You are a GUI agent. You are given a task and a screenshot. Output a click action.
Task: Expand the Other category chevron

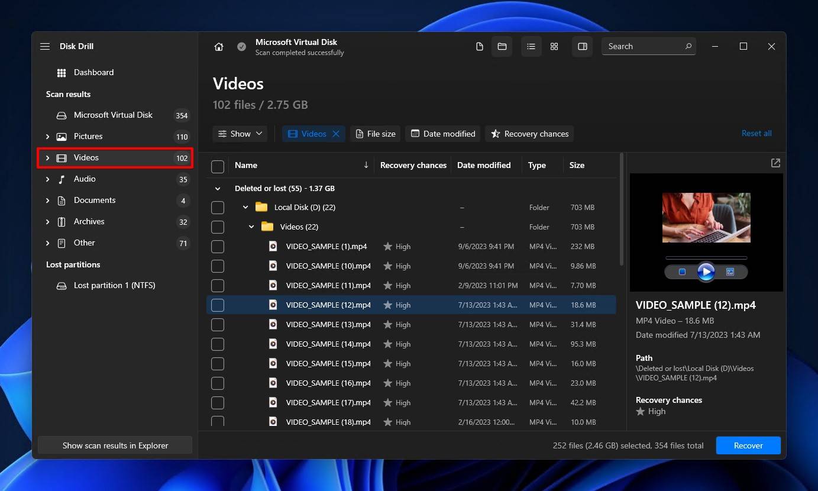[47, 243]
